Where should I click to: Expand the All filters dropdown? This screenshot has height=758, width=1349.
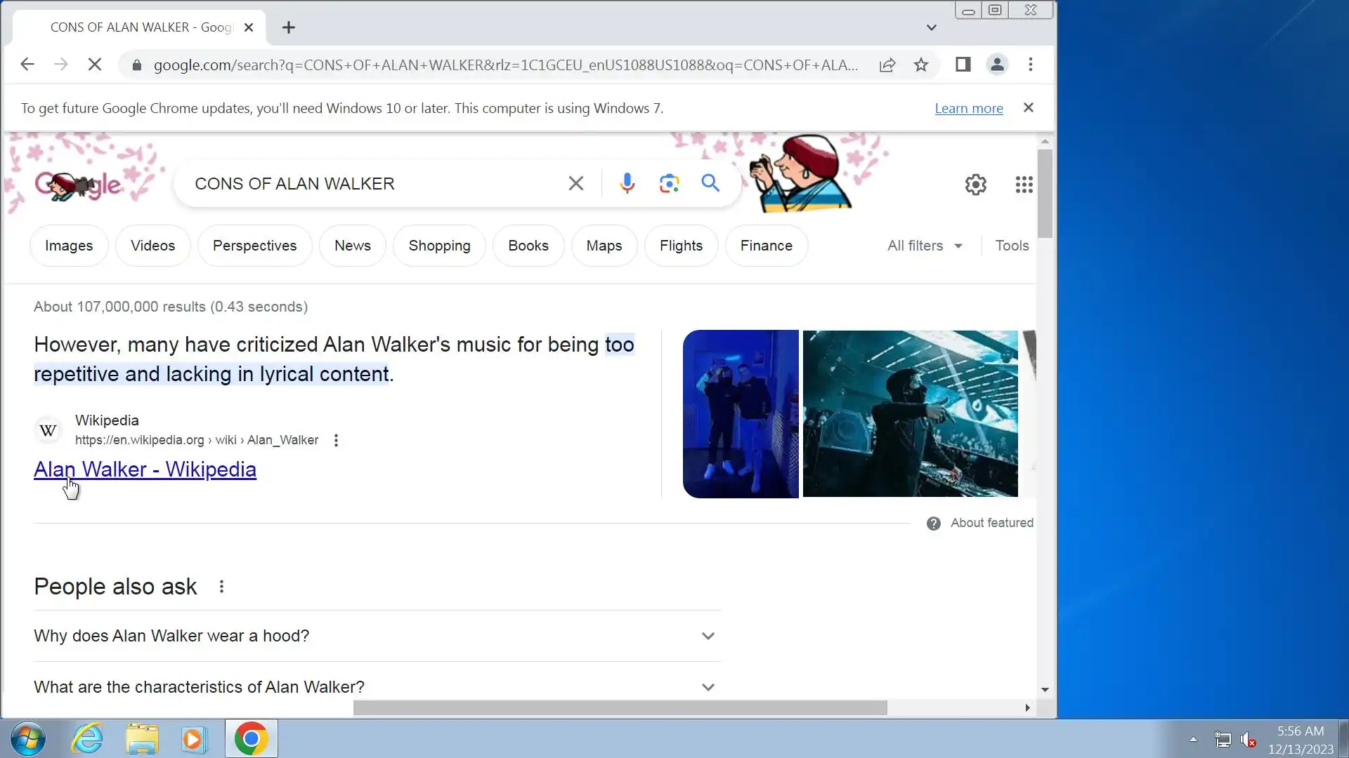(925, 246)
